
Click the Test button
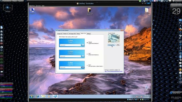(118, 45)
